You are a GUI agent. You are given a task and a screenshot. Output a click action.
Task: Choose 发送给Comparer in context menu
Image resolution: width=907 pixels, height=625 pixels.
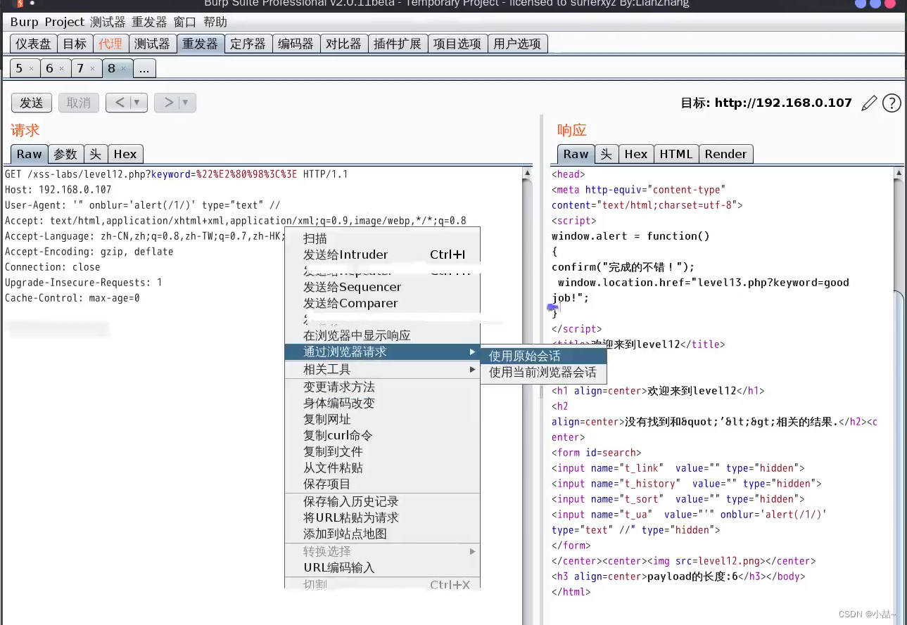coord(382,303)
